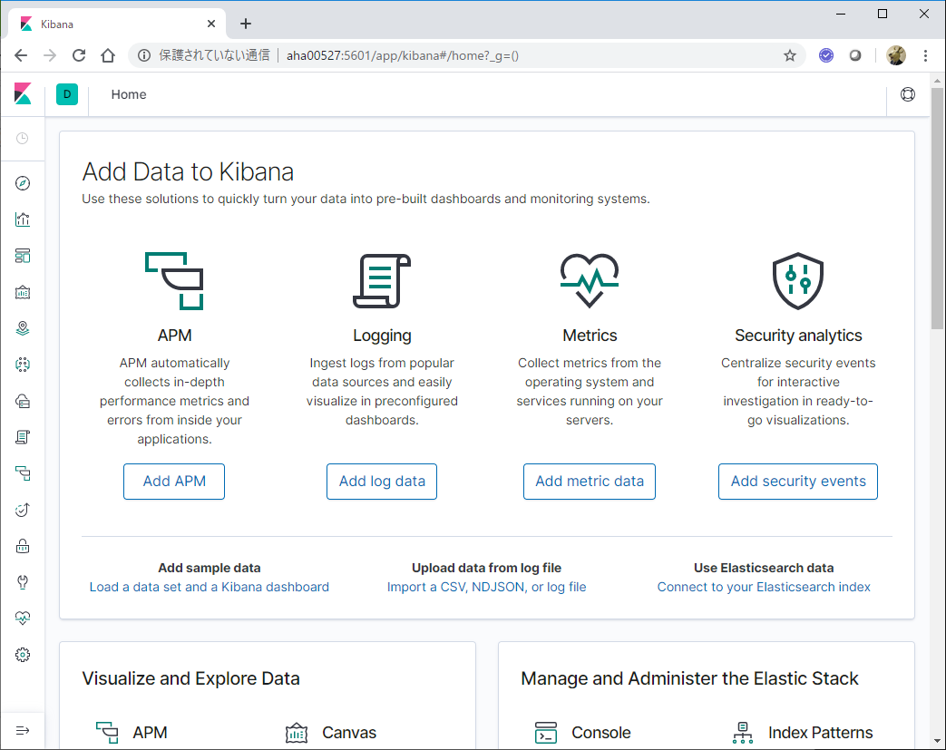Open the Kibana logo home link
Screen dimensions: 946x750
(x=23, y=94)
